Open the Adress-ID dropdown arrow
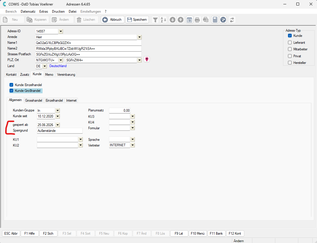The height and width of the screenshot is (243, 317). [61, 31]
